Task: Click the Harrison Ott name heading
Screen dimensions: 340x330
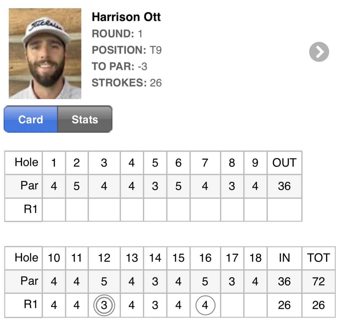Action: click(x=126, y=17)
